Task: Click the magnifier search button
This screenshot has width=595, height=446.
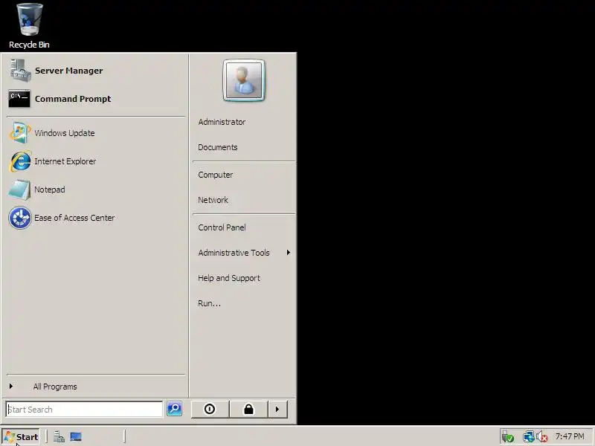Action: tap(174, 409)
